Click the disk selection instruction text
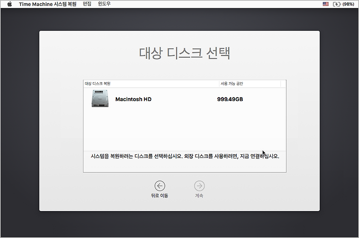This screenshot has height=238, width=359. click(x=185, y=156)
